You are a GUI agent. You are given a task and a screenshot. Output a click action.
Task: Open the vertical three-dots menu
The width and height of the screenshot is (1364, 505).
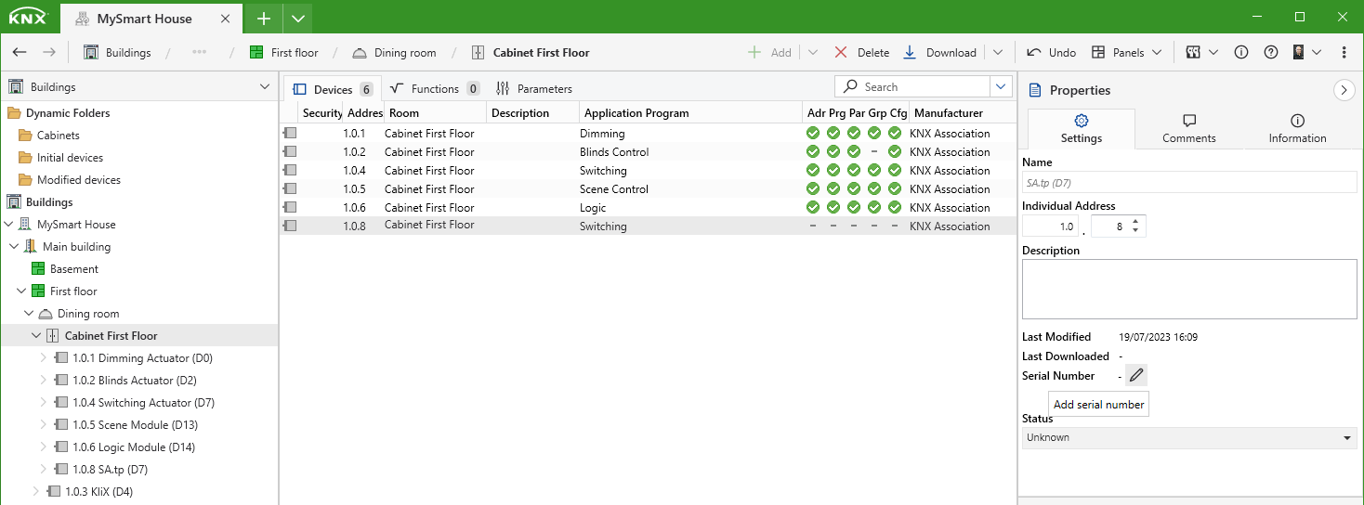tap(1344, 53)
